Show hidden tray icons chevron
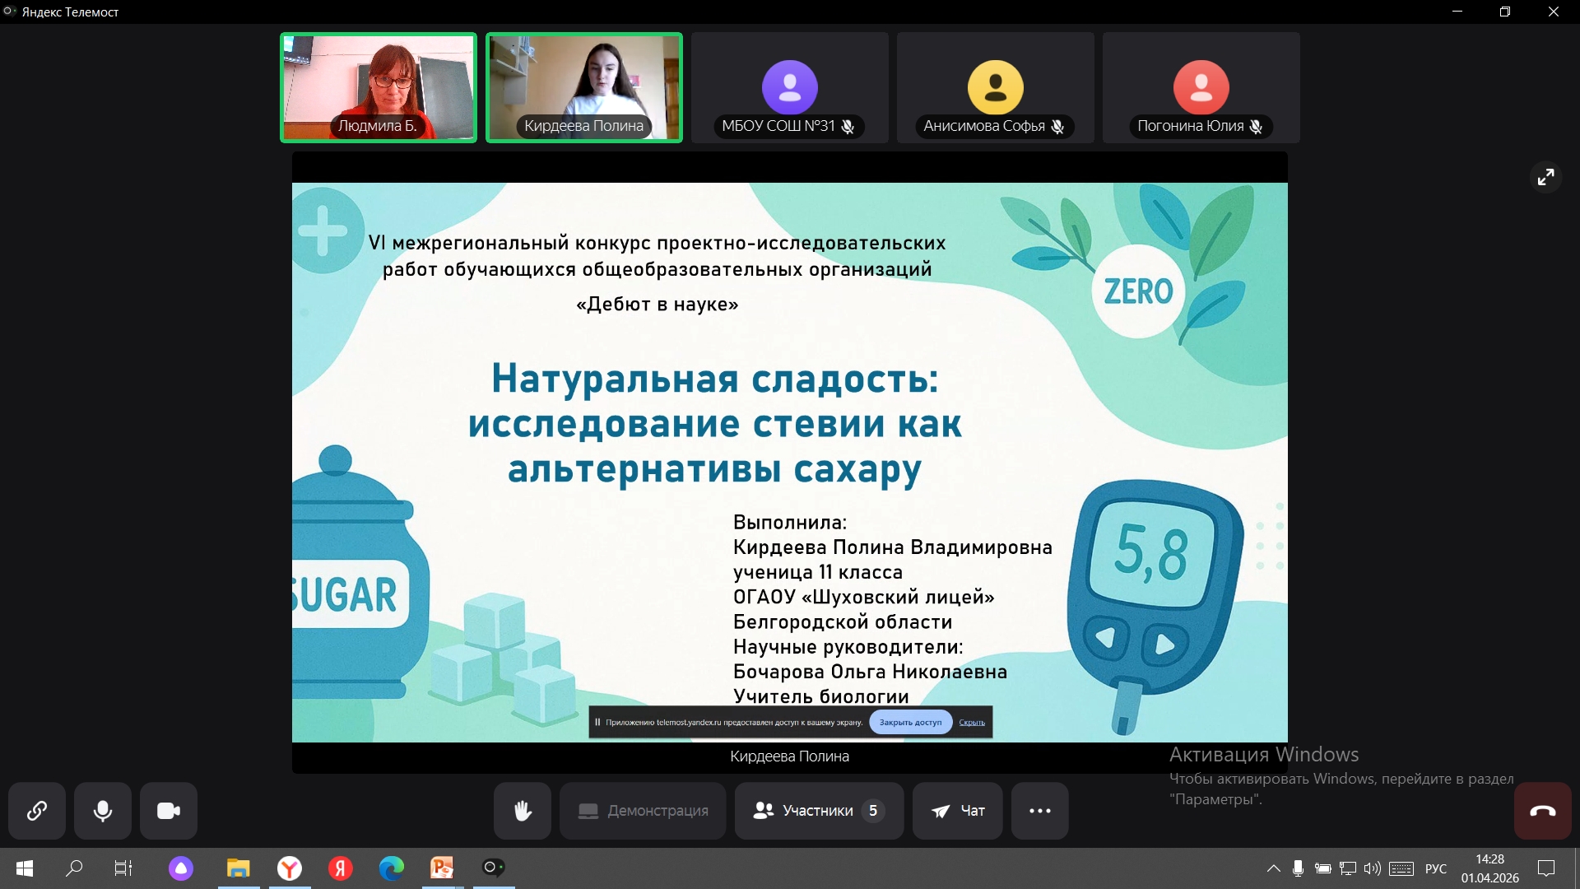Screen dimensions: 1580x889 tap(1273, 868)
